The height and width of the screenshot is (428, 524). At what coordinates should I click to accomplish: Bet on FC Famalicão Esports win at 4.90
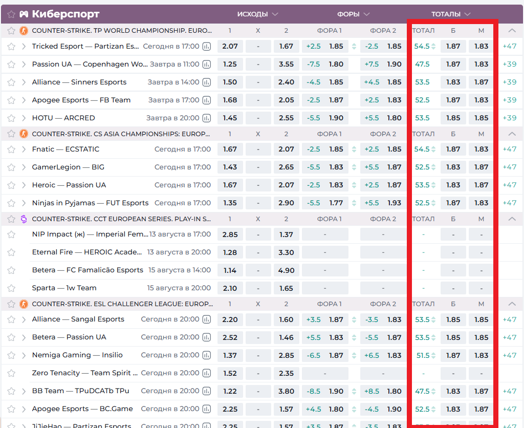click(286, 270)
